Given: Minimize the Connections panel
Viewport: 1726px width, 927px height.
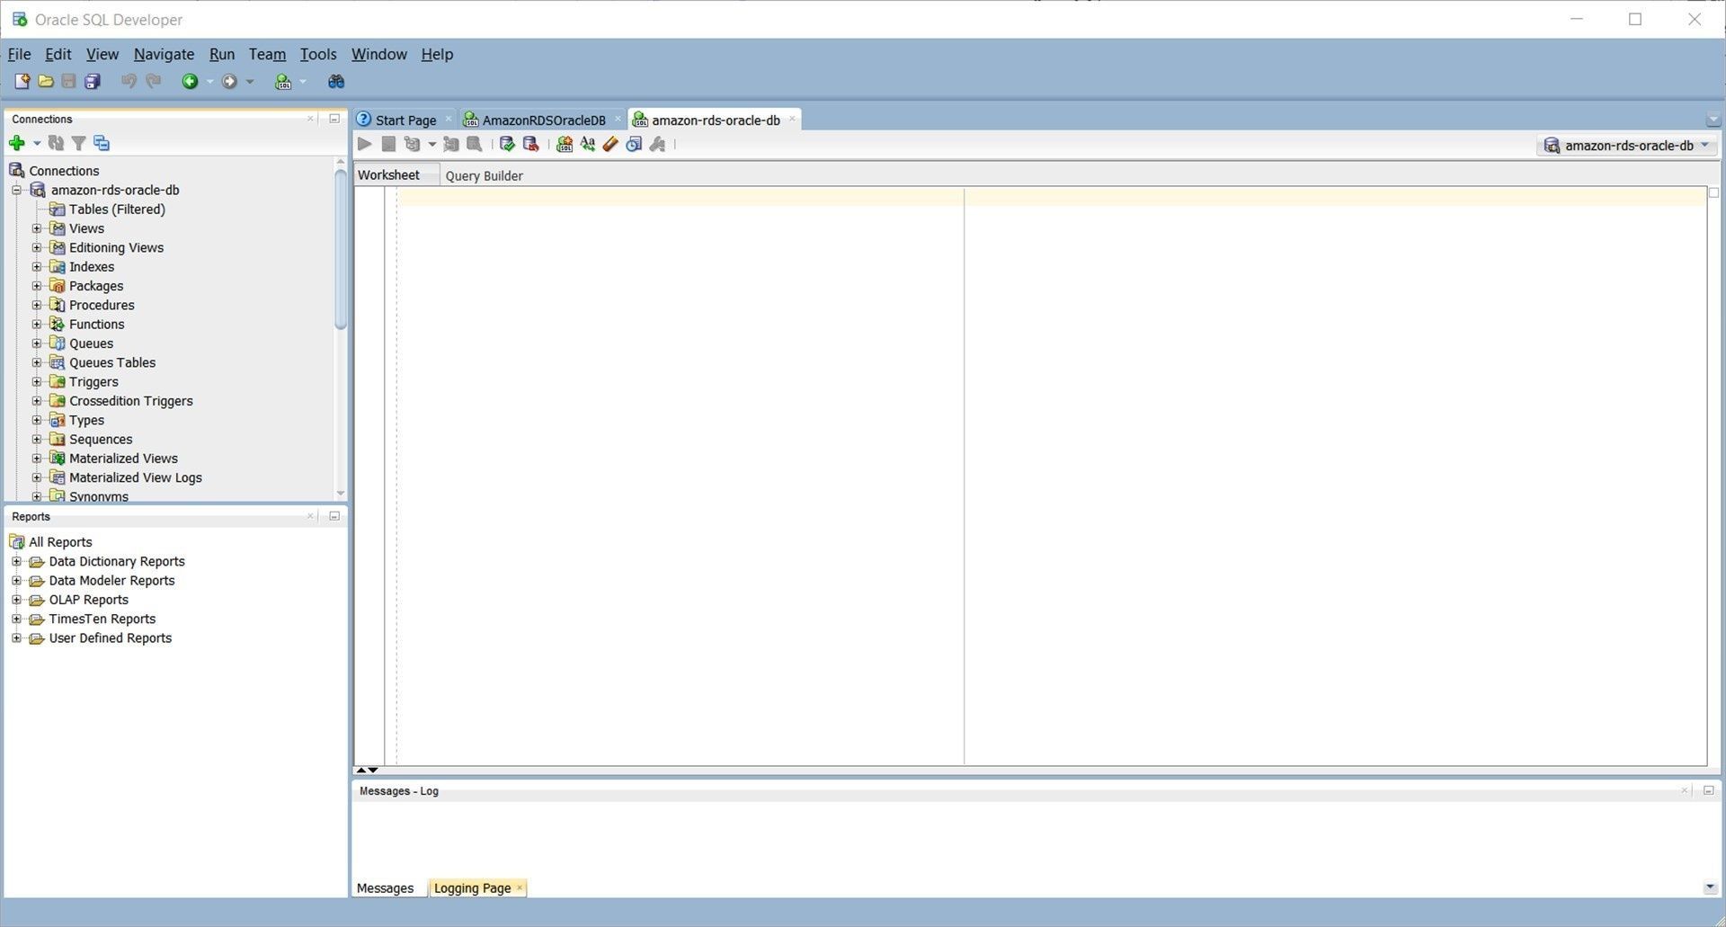Looking at the screenshot, I should (334, 118).
